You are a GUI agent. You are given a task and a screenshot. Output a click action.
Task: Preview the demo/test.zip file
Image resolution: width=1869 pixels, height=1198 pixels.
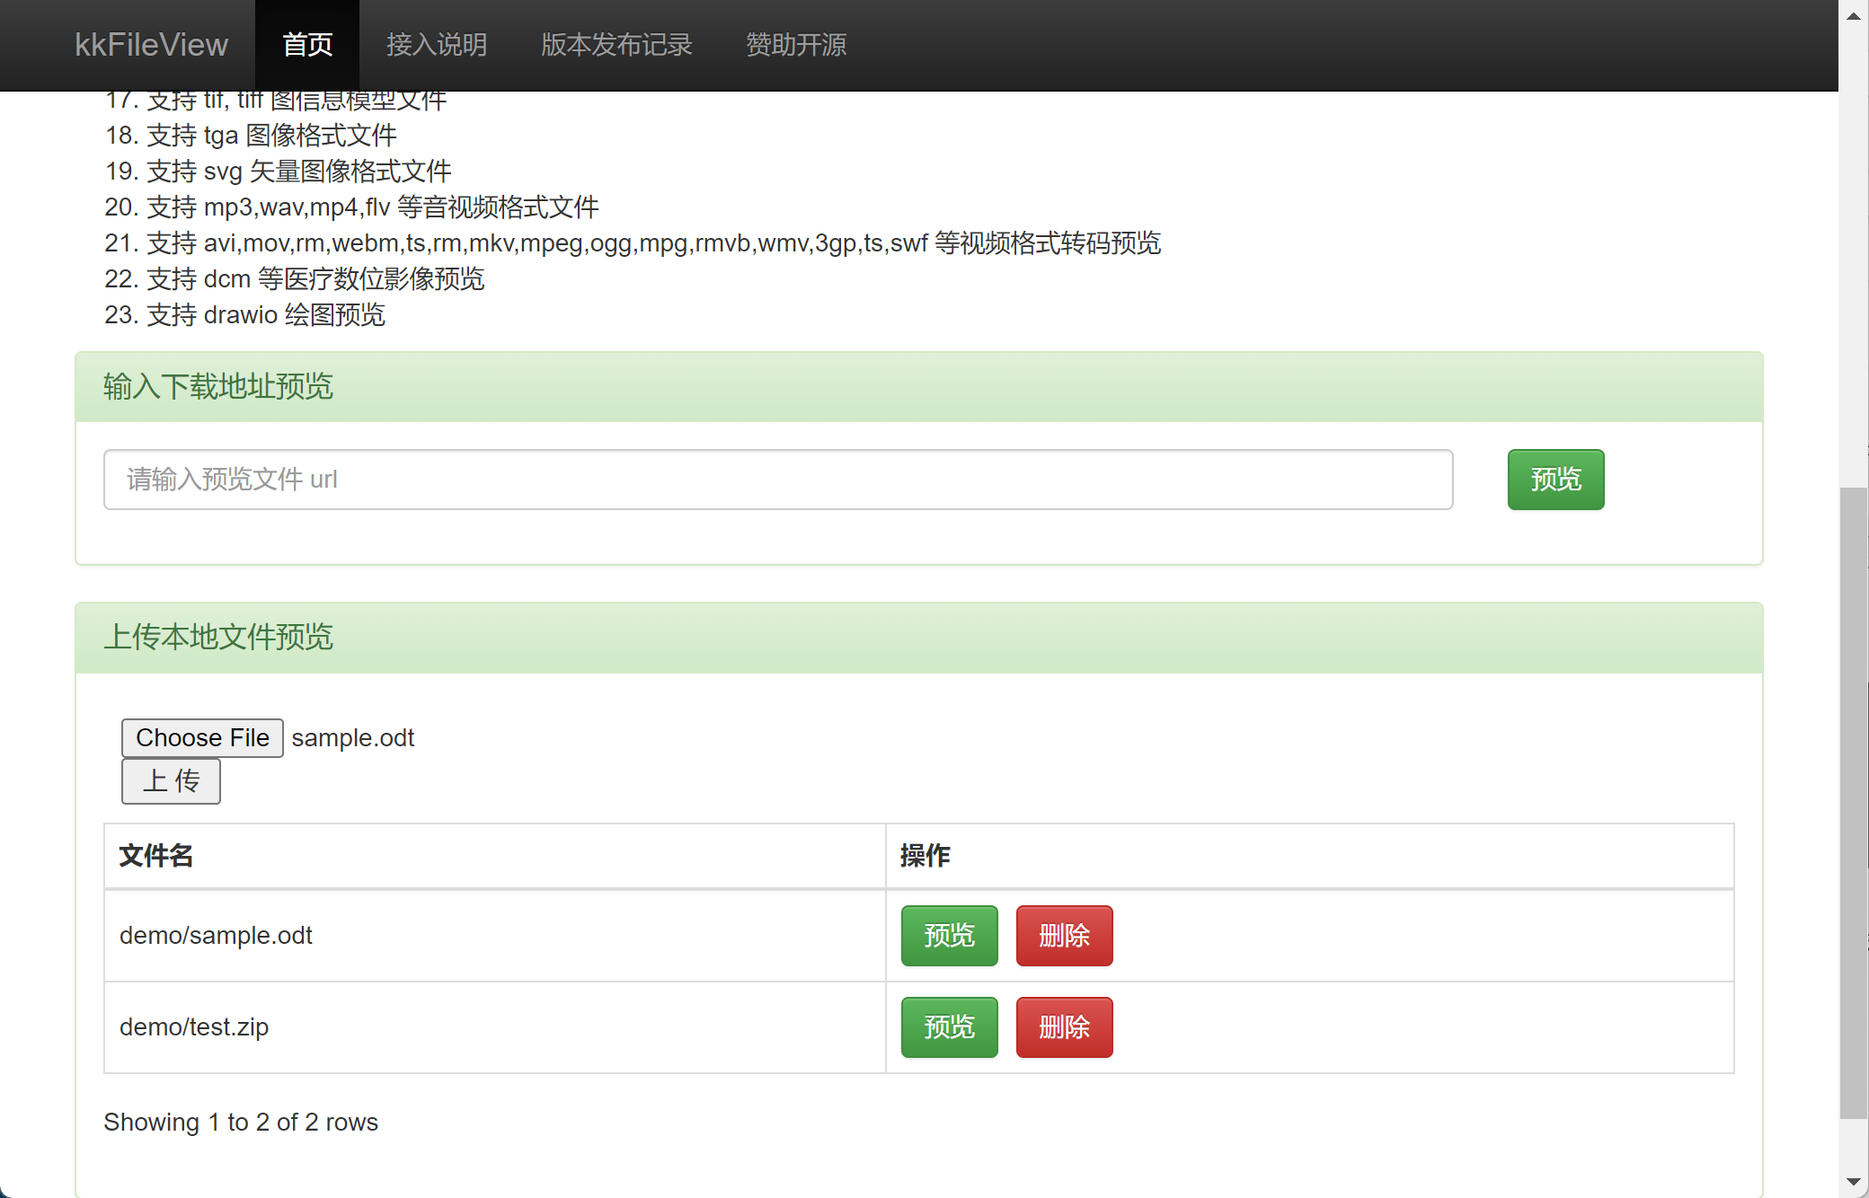pos(949,1027)
